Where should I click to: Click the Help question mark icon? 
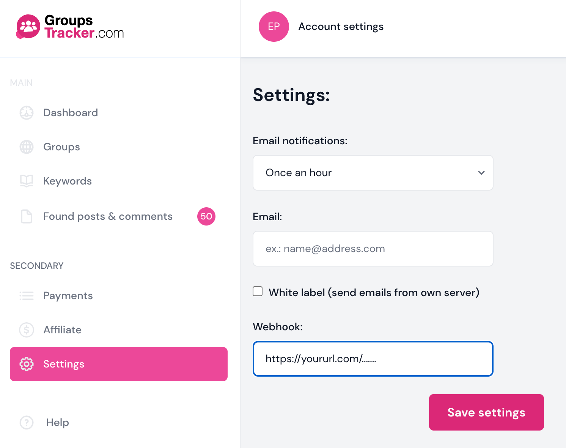27,423
